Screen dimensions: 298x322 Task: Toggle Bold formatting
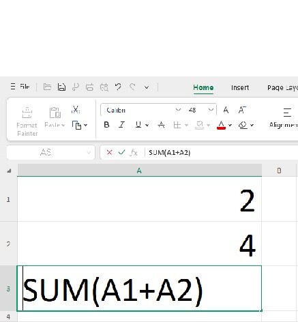point(106,125)
